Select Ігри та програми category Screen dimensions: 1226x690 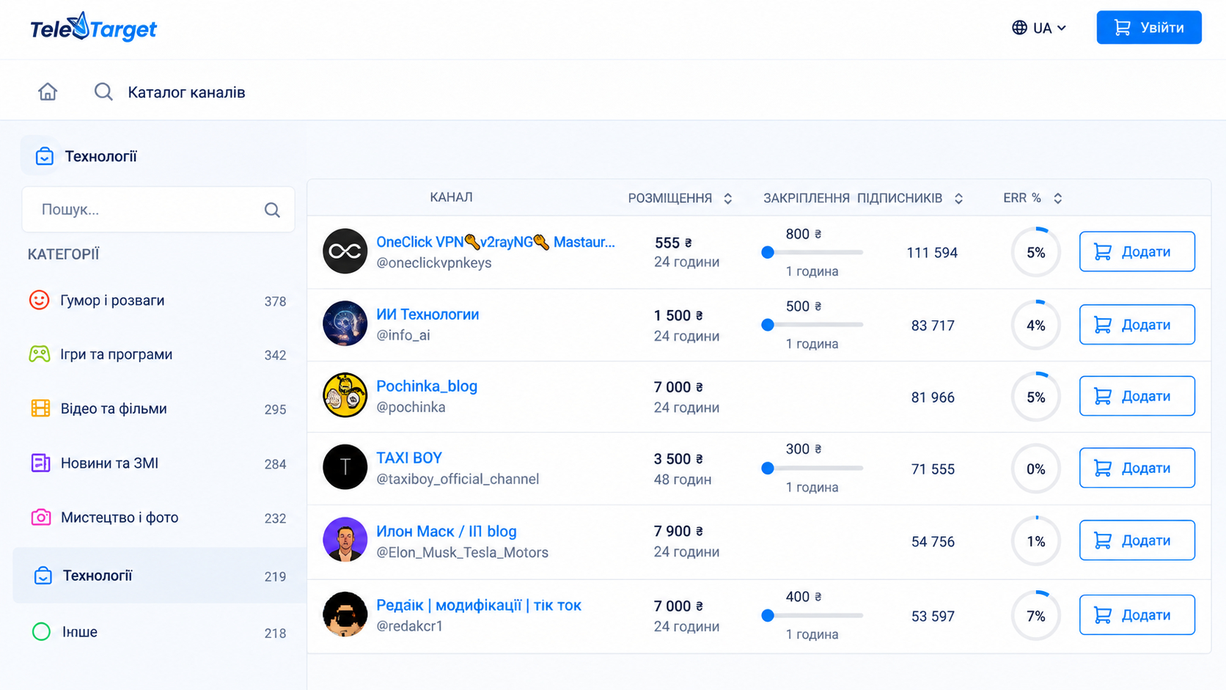point(159,355)
